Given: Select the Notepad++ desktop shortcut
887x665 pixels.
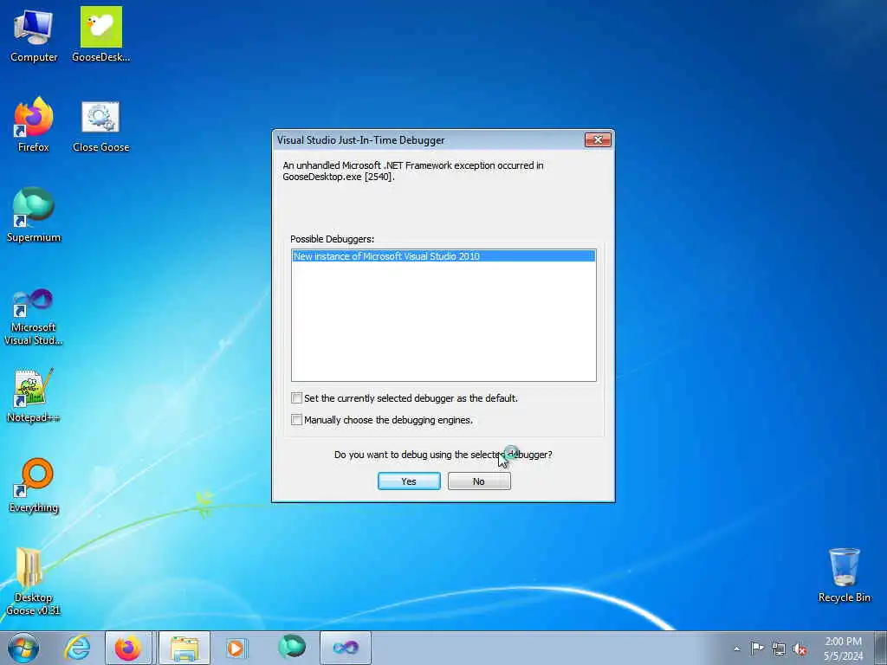Looking at the screenshot, I should click(34, 396).
